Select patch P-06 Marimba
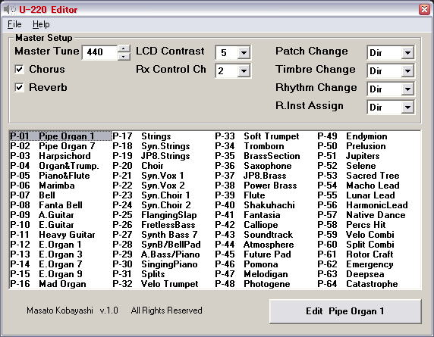The width and height of the screenshot is (434, 337). tap(61, 186)
